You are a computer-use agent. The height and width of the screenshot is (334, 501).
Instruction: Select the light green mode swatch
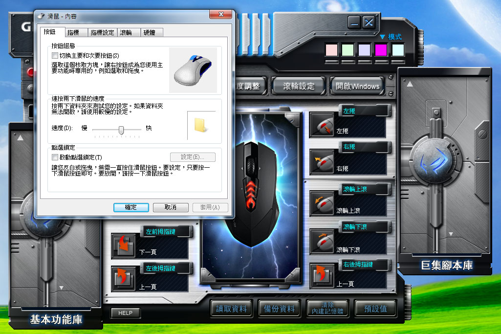click(x=348, y=50)
